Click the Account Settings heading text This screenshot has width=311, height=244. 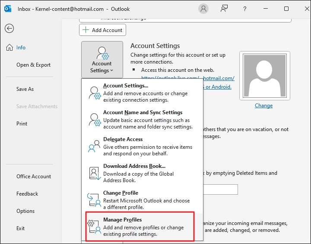(155, 46)
